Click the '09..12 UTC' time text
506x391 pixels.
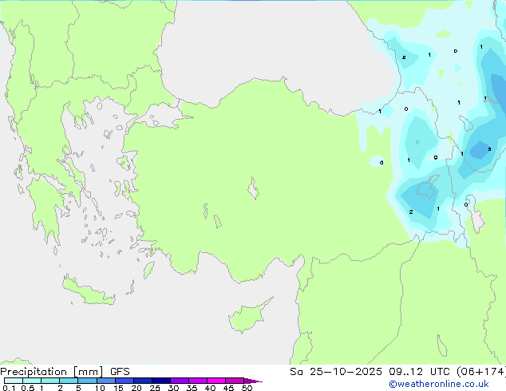point(420,372)
